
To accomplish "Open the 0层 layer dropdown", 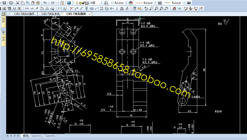I will 102,3.
